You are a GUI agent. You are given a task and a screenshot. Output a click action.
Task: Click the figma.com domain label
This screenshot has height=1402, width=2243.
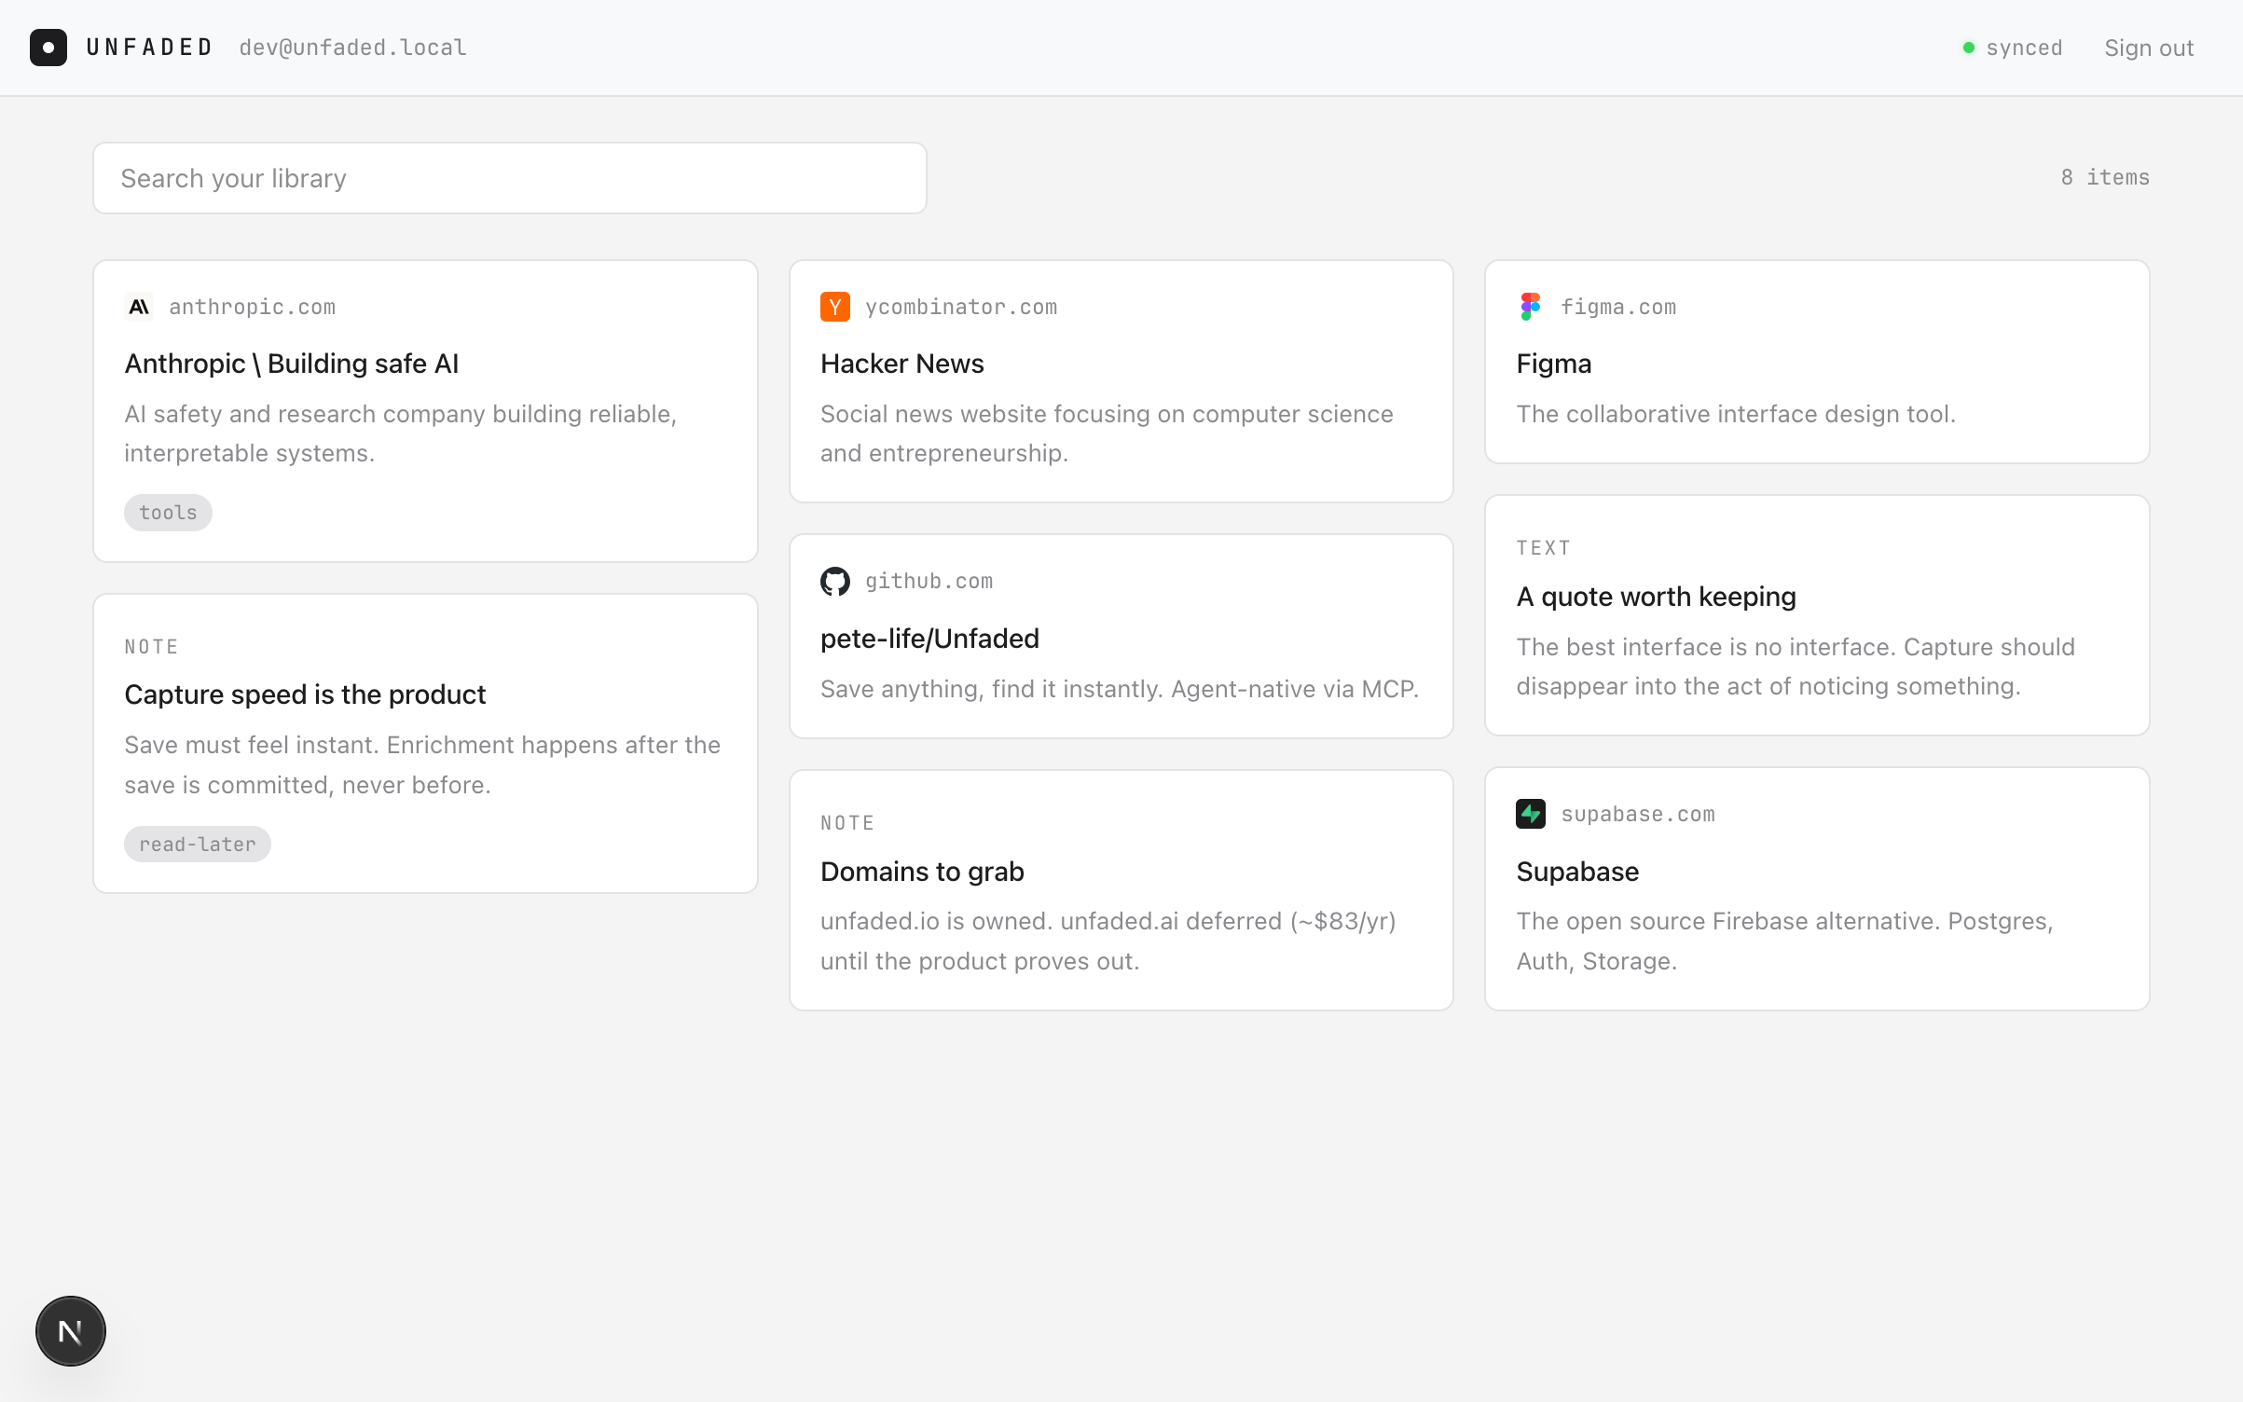[1618, 307]
